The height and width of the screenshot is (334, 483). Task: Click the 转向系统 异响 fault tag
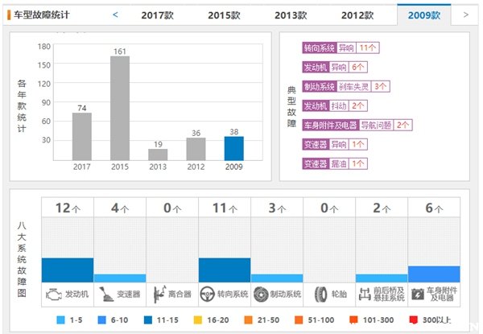point(340,47)
